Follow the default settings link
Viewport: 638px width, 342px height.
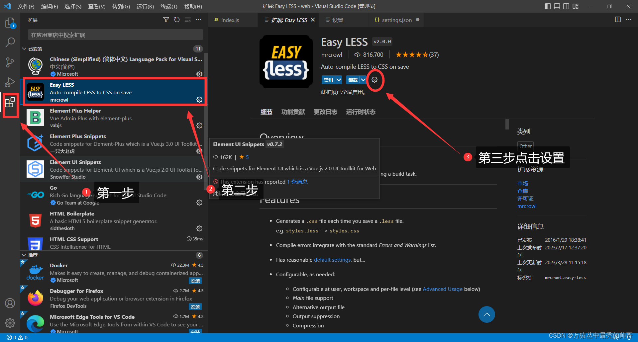point(332,260)
